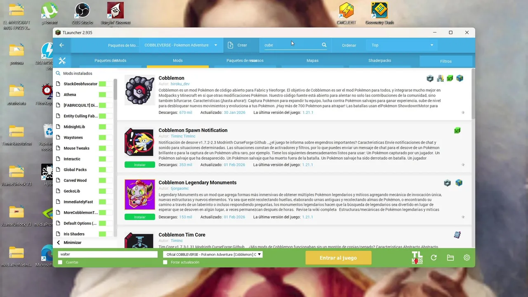Click the Entrar al juego button
Viewport: 528px width, 297px height.
(x=338, y=258)
